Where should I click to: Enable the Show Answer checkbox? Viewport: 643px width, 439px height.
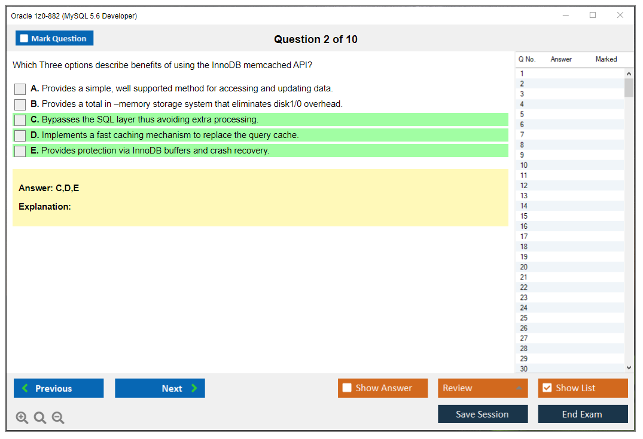[x=347, y=388]
